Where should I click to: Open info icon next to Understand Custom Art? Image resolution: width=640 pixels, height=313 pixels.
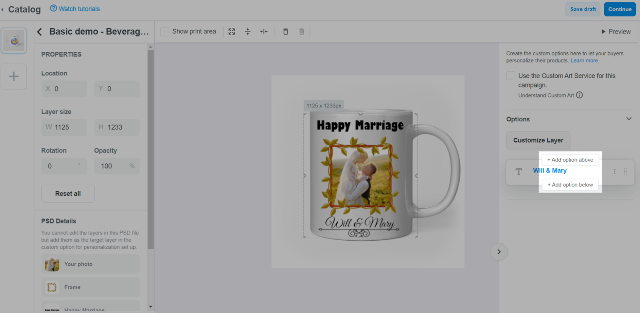point(579,95)
